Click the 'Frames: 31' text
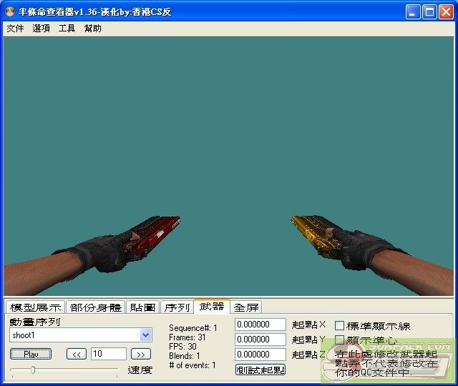Screen dimensions: 458x386 187,337
